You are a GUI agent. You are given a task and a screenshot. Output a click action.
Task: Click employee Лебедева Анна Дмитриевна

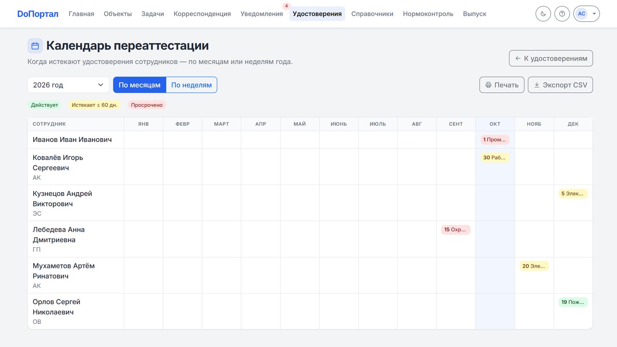coord(59,234)
